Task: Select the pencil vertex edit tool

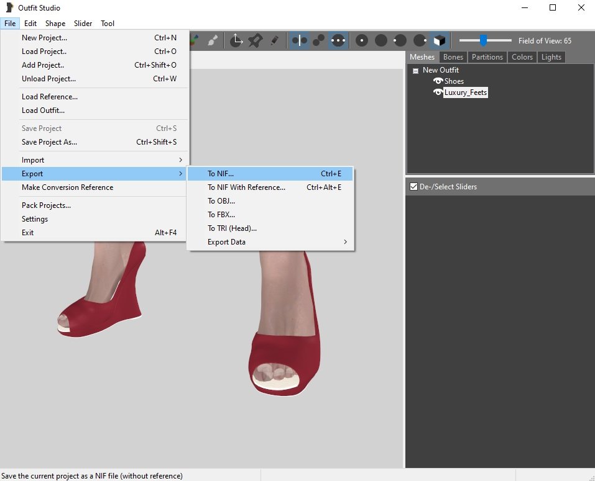Action: 274,41
